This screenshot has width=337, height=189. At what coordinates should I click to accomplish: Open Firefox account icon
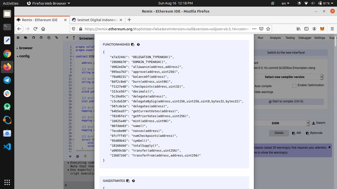314,29
